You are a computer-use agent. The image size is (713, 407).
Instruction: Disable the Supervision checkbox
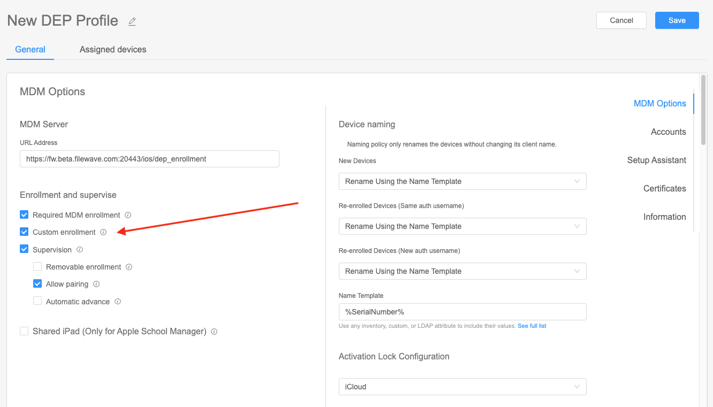coord(24,249)
